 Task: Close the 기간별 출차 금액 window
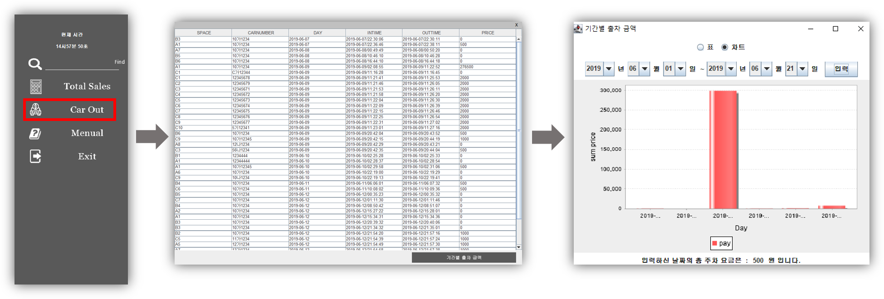coord(860,29)
